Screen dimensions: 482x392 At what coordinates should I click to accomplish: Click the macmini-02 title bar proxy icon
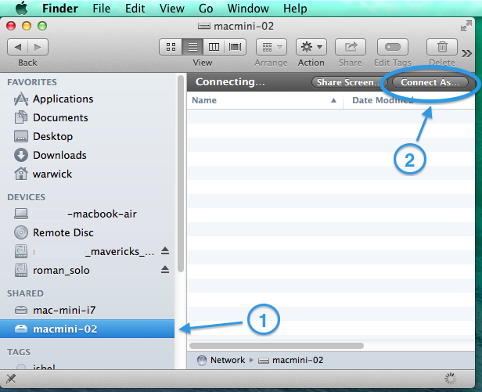[203, 26]
